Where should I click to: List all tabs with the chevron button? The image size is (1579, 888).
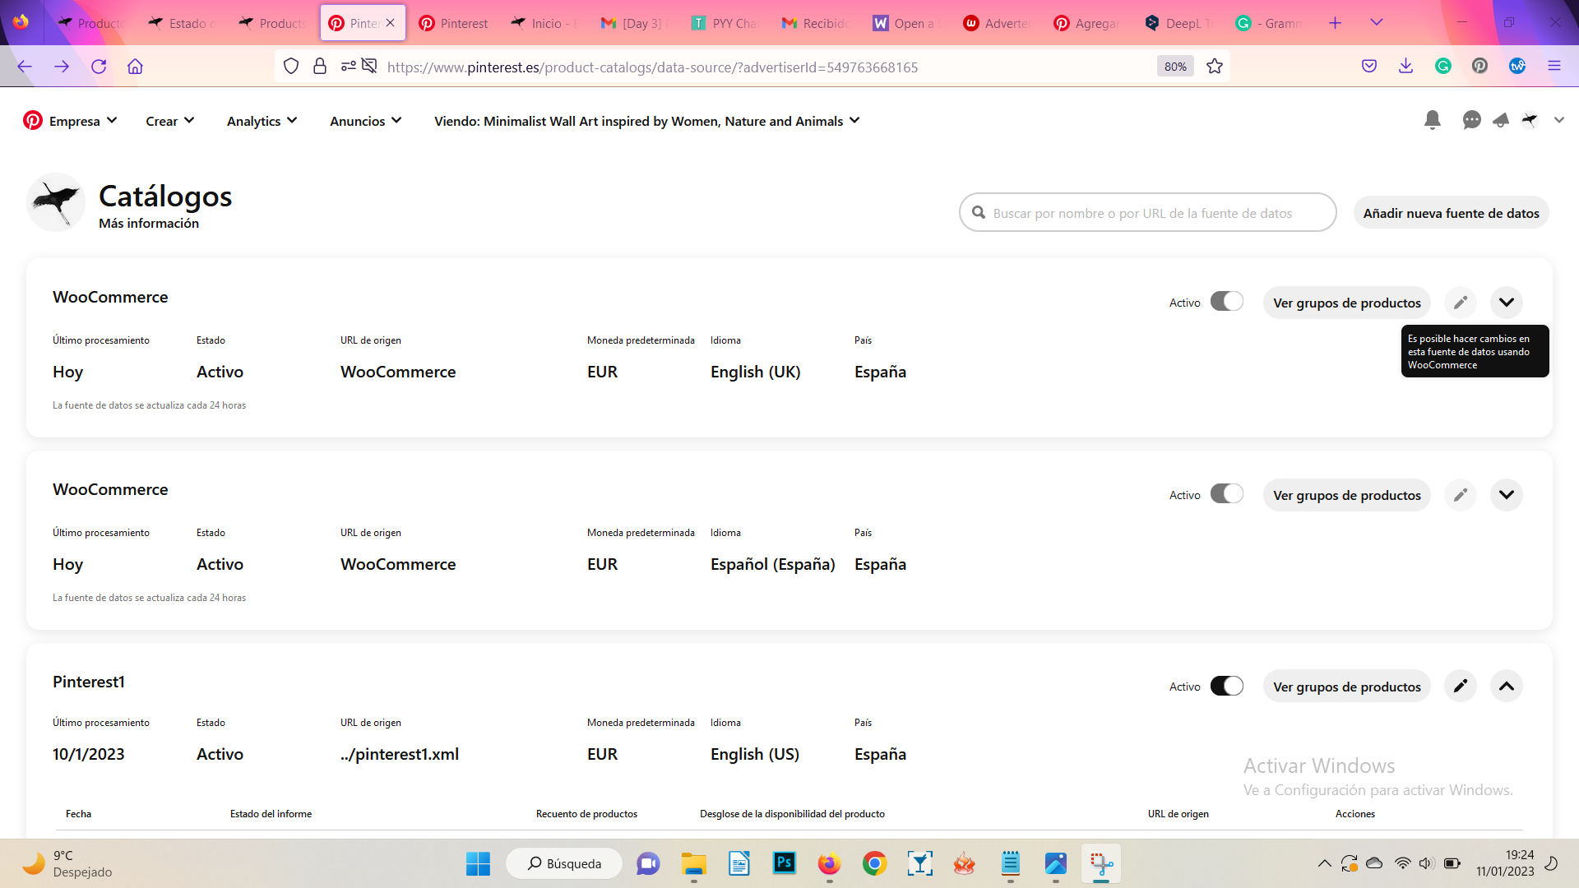click(x=1376, y=23)
